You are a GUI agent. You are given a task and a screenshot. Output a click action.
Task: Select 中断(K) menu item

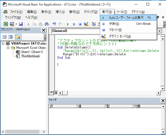pyautogui.click(x=128, y=24)
